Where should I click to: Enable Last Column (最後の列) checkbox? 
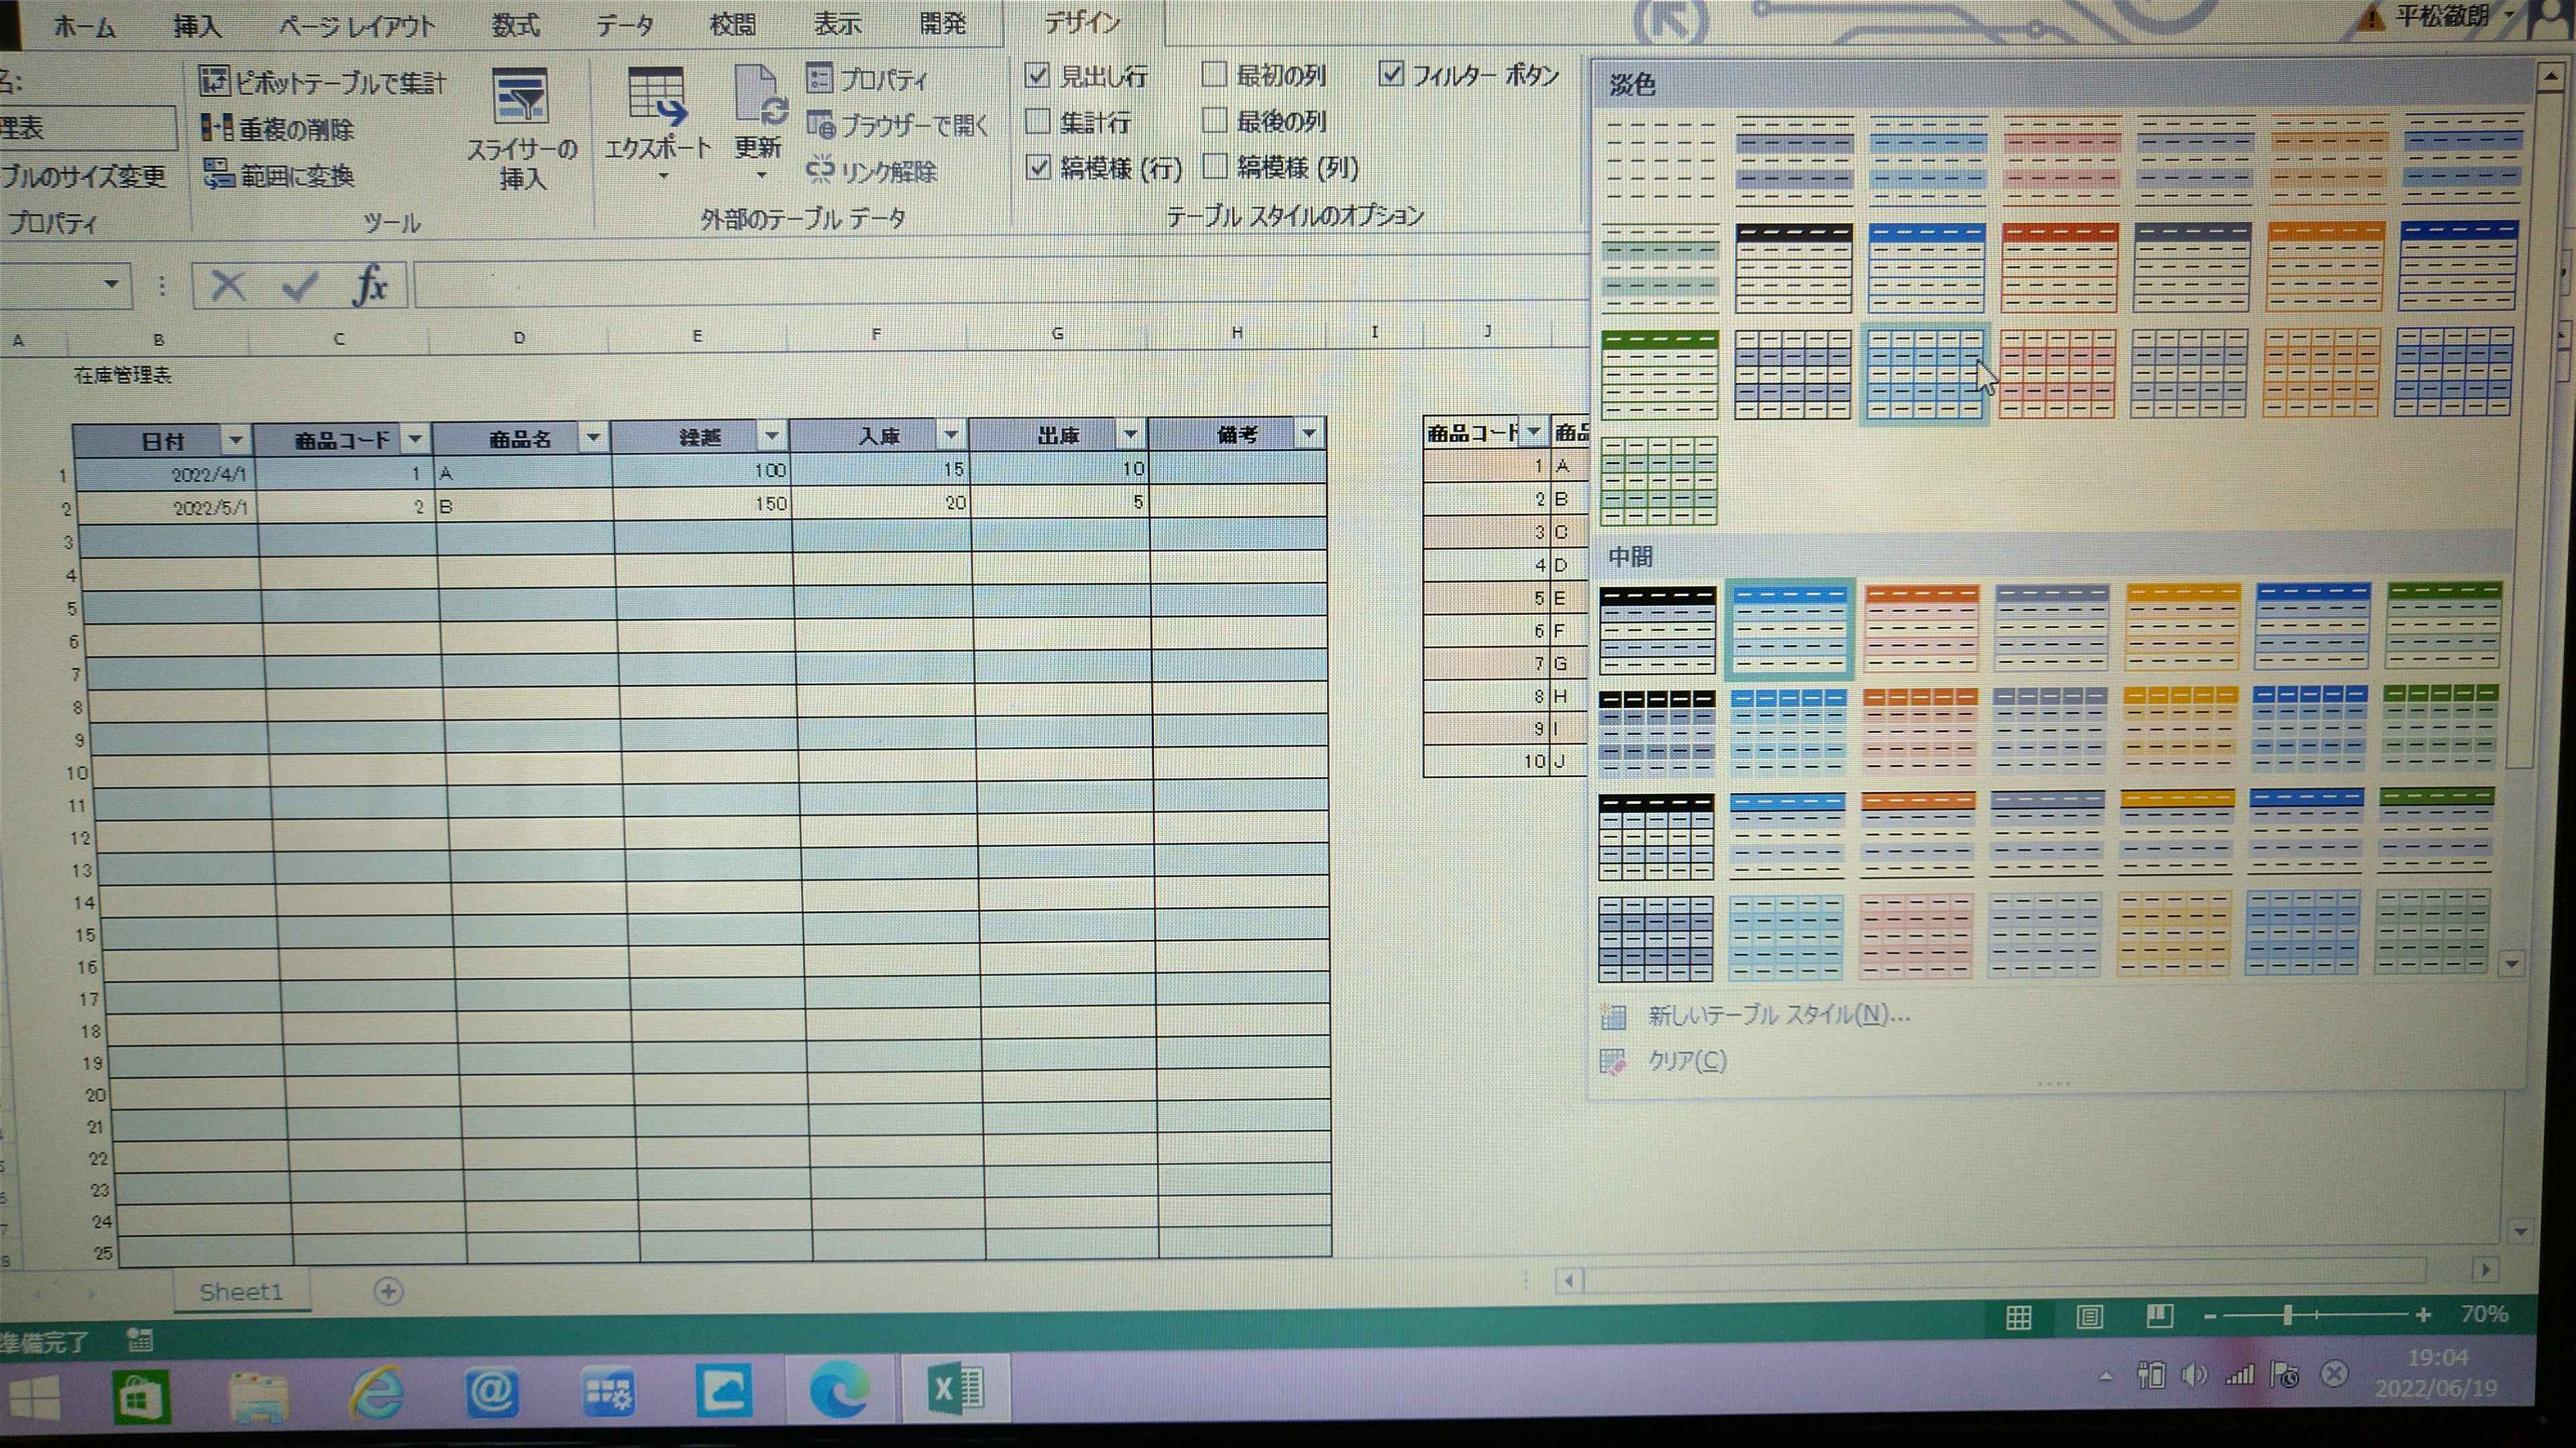(x=1214, y=121)
